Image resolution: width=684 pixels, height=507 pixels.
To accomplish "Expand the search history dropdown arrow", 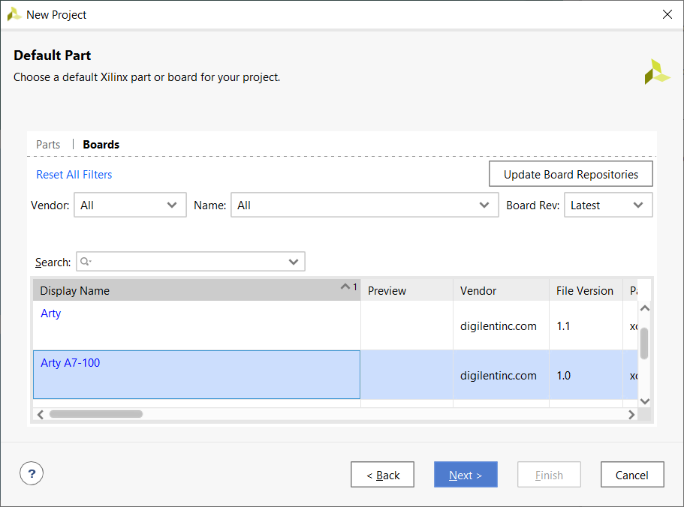I will click(x=294, y=262).
